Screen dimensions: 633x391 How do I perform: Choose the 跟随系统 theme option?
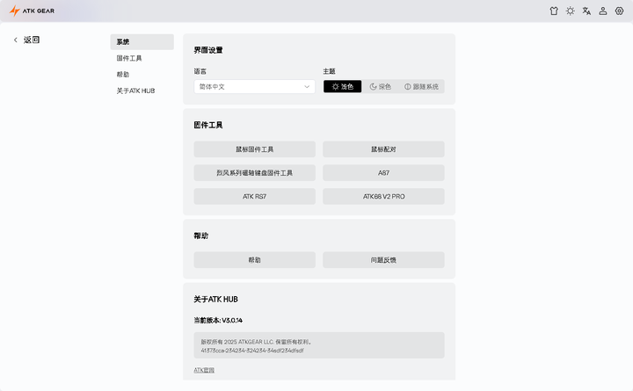pyautogui.click(x=421, y=87)
